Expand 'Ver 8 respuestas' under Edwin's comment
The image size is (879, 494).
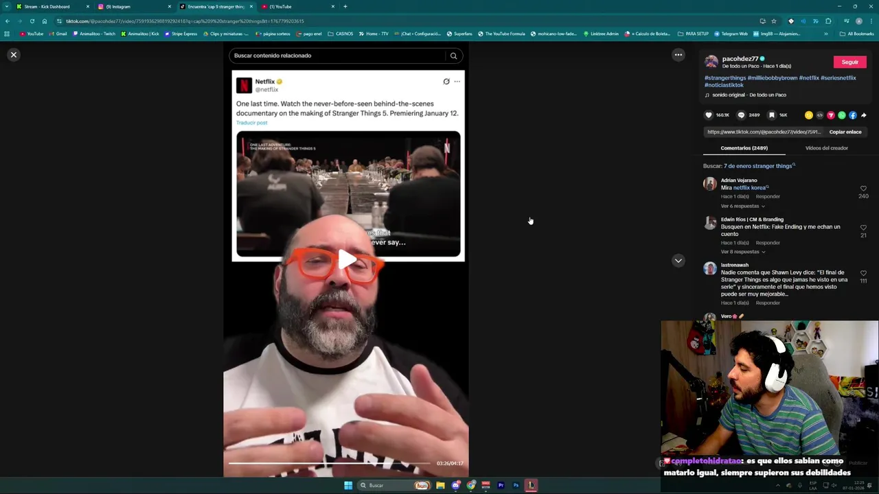pyautogui.click(x=742, y=252)
